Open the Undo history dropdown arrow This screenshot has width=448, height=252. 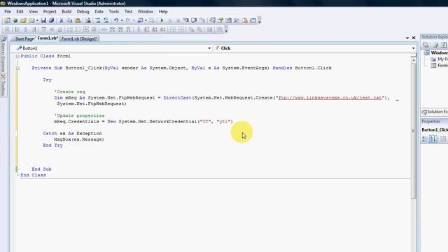(122, 20)
